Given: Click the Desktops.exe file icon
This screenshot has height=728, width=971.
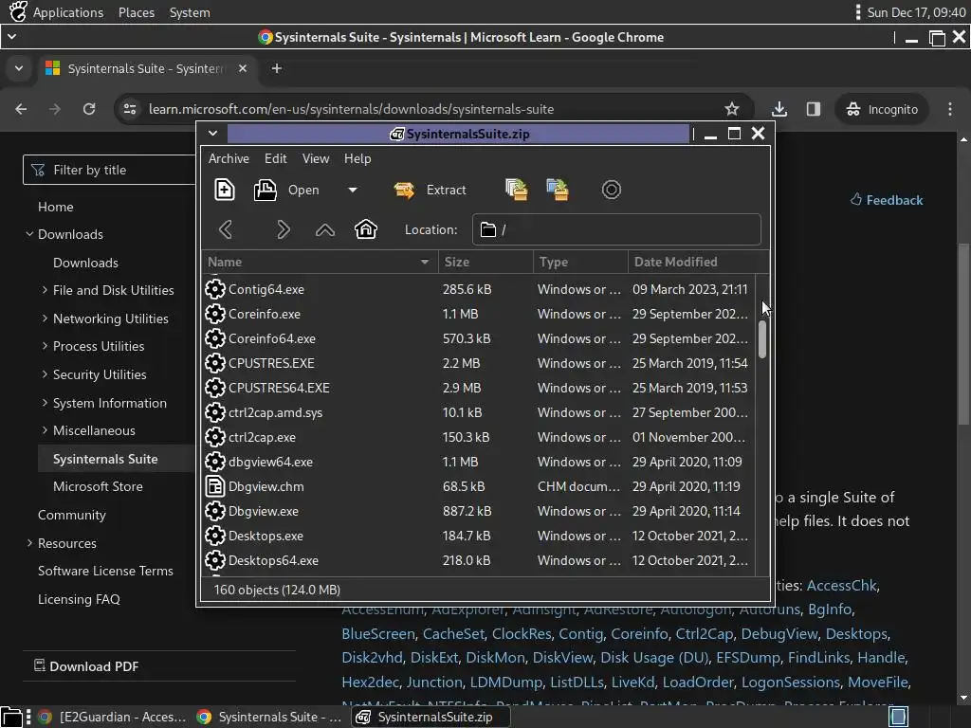Looking at the screenshot, I should (215, 536).
